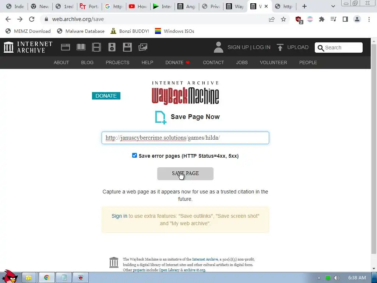The height and width of the screenshot is (283, 377).
Task: Open the Chrome profile avatar
Action: pyautogui.click(x=357, y=19)
